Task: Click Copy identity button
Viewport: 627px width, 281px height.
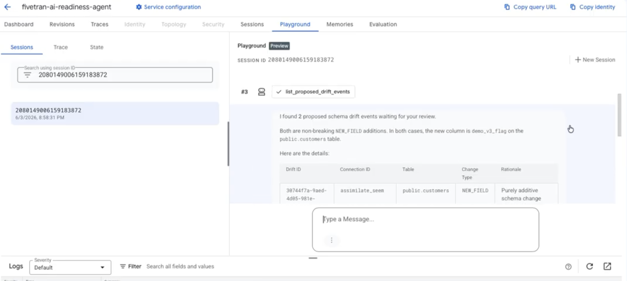Action: tap(592, 7)
